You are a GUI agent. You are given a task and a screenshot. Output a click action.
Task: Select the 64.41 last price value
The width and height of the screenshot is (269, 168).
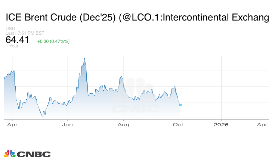click(17, 40)
